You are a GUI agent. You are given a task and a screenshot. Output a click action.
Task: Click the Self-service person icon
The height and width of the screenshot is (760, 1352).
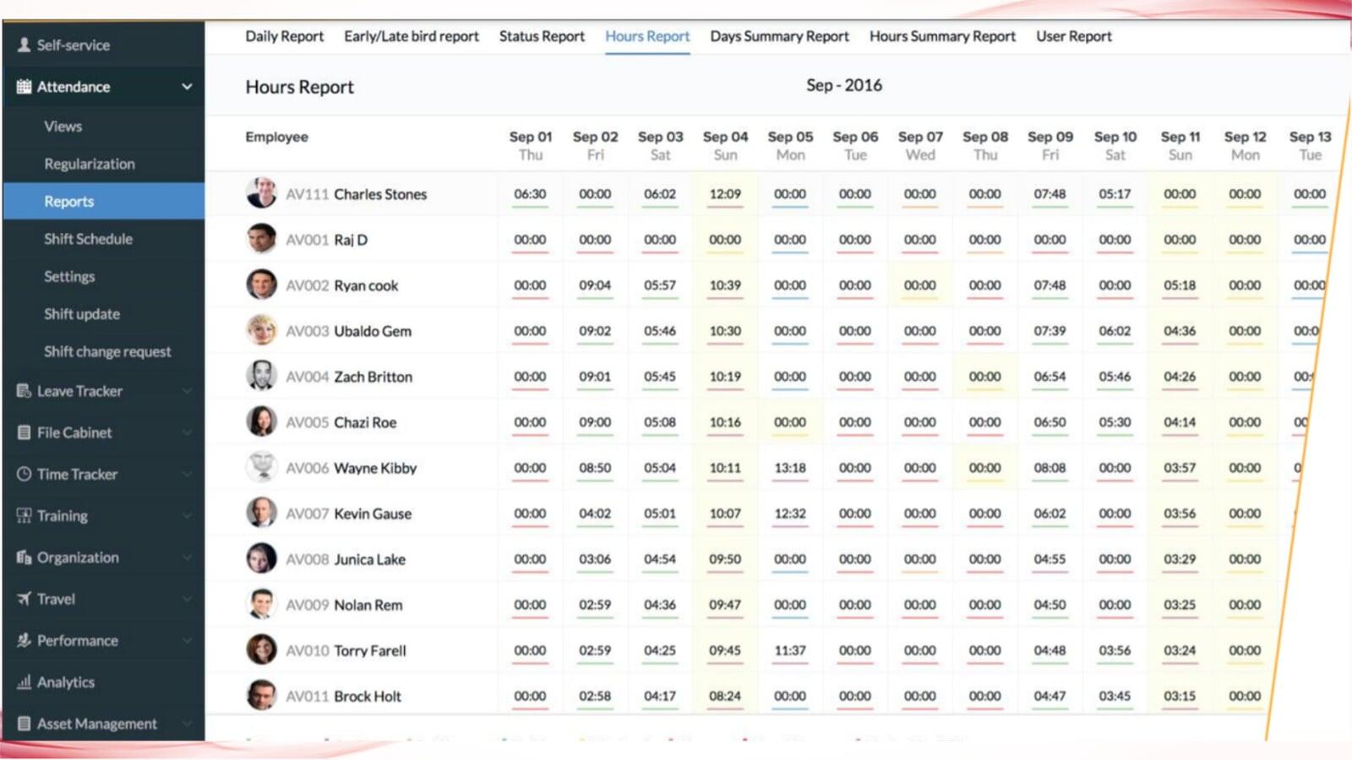(24, 45)
